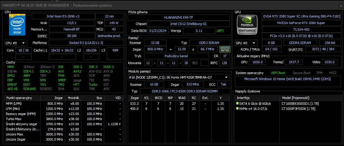Screen dimensions: 344x146
Task: Close the HWiNFO summary window
Action: (341, 5)
